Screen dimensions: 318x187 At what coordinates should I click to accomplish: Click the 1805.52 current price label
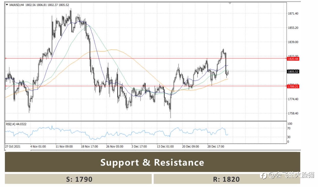click(x=293, y=72)
